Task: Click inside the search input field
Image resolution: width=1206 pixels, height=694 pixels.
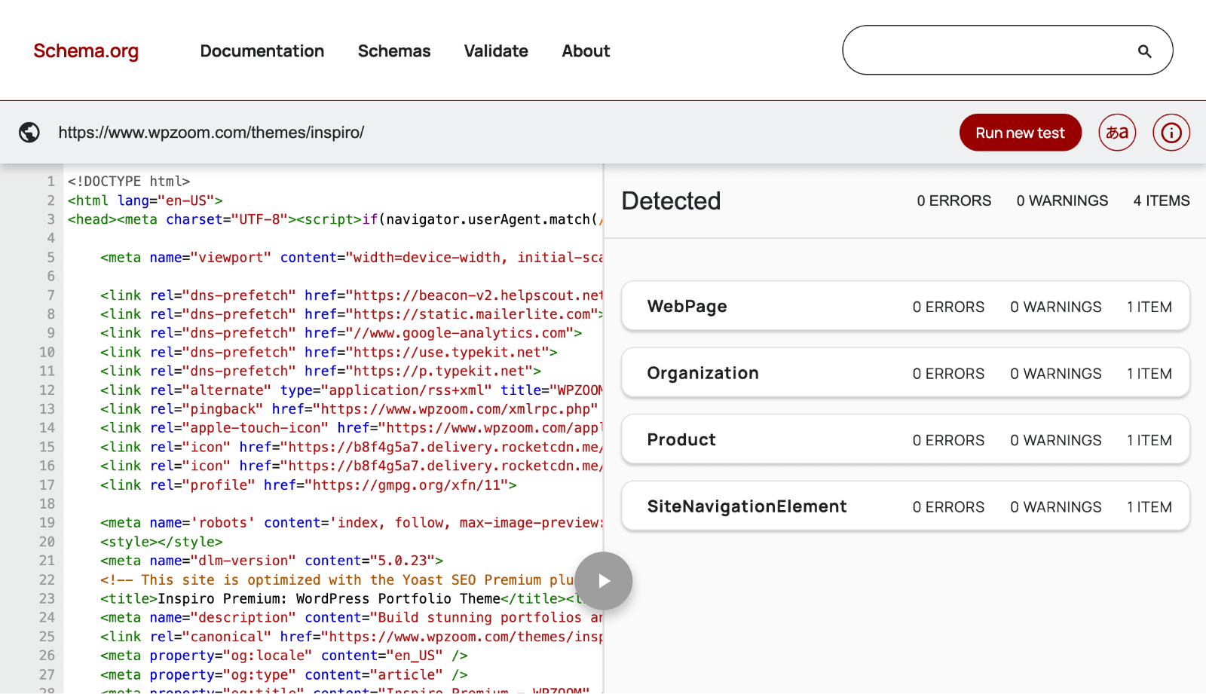Action: coord(980,50)
